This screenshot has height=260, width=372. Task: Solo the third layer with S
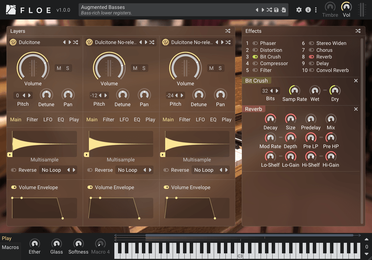click(x=220, y=68)
